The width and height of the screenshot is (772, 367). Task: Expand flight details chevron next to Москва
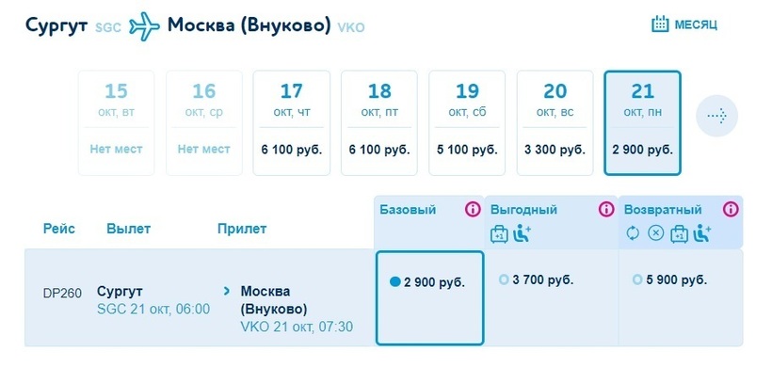point(227,291)
